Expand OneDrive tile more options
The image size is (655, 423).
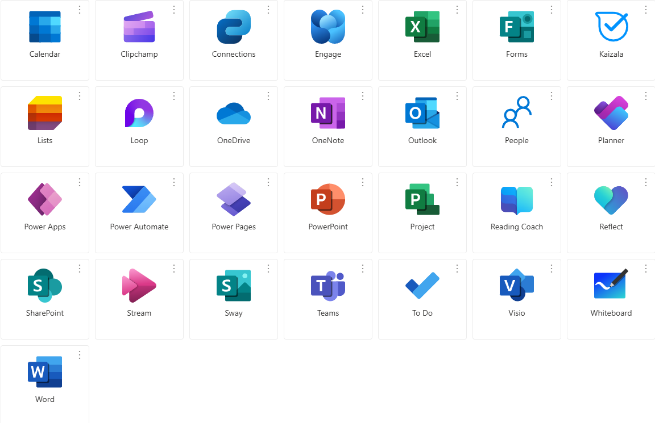pos(268,96)
